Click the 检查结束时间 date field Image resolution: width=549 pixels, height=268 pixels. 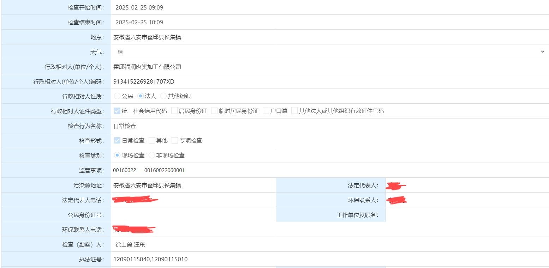(330, 22)
